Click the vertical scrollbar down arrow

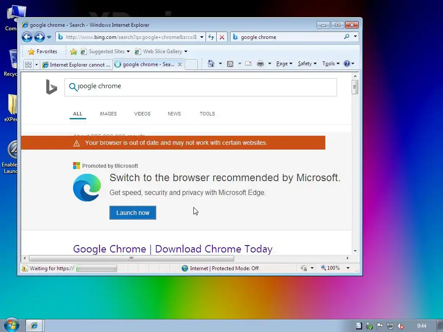pyautogui.click(x=355, y=251)
